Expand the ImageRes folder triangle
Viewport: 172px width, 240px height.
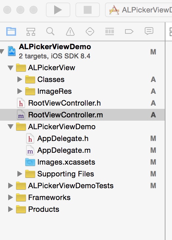click(x=20, y=91)
